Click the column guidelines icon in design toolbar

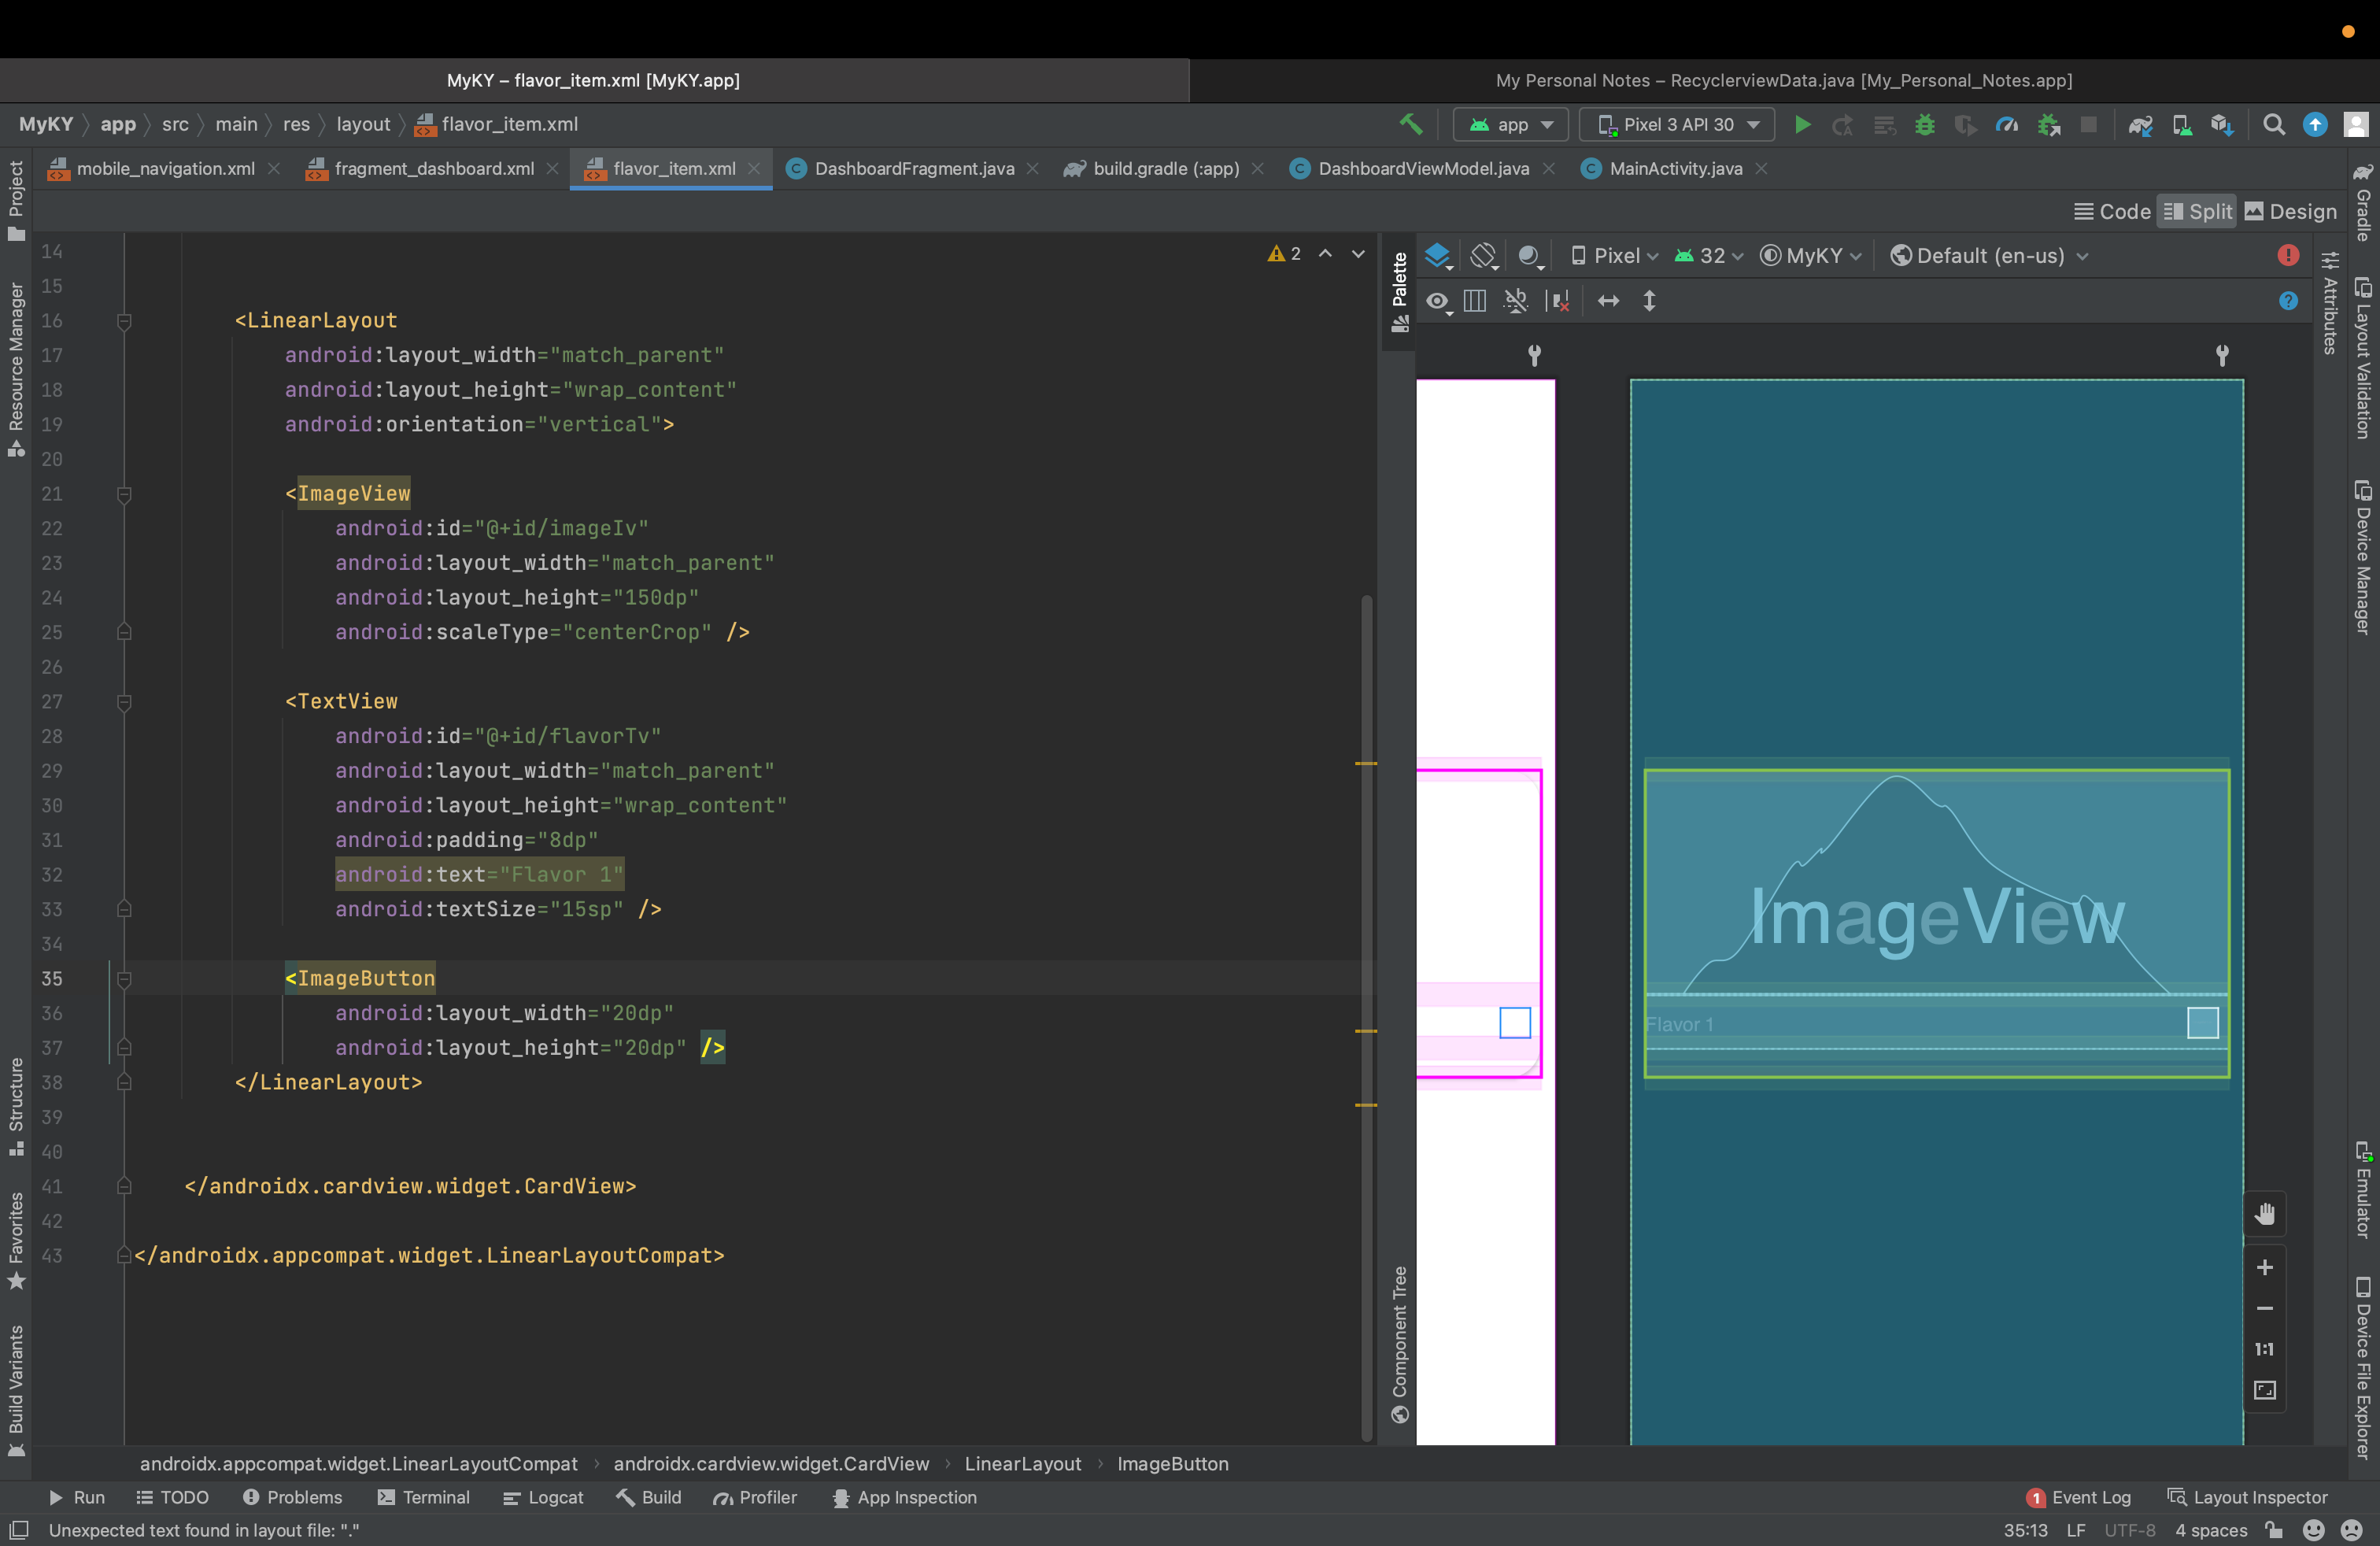[1475, 301]
